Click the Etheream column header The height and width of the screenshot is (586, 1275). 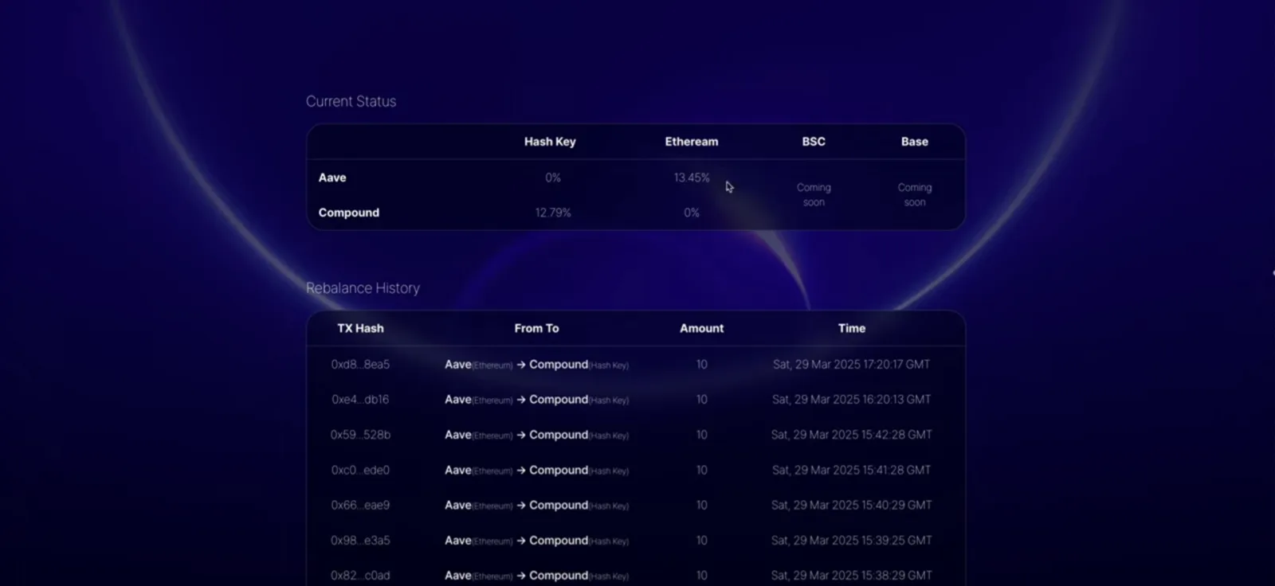[692, 142]
